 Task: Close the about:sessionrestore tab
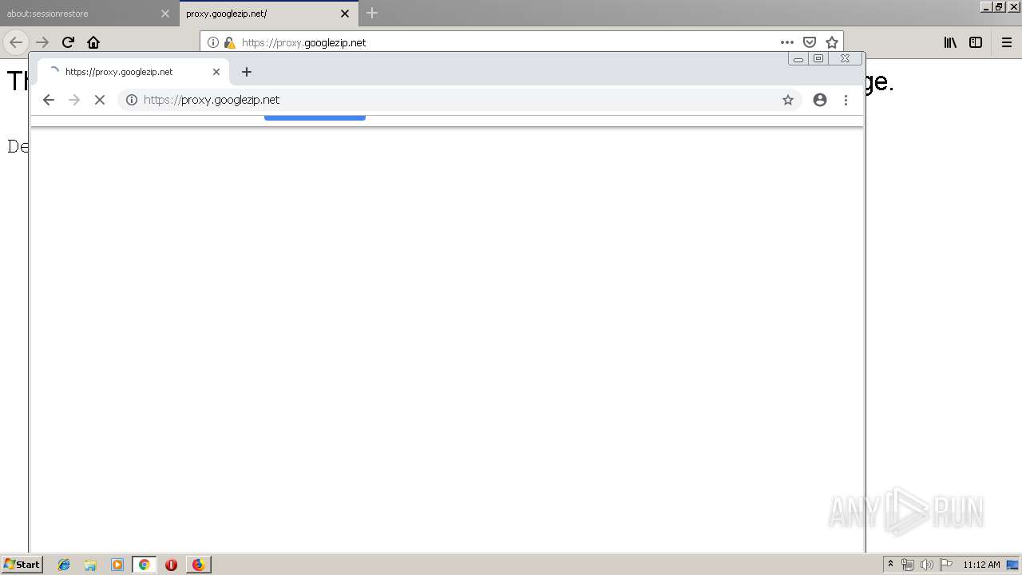point(165,14)
